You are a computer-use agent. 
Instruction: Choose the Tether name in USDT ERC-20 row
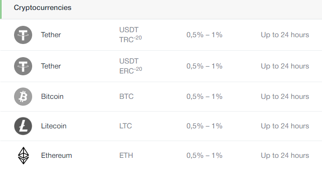click(51, 66)
